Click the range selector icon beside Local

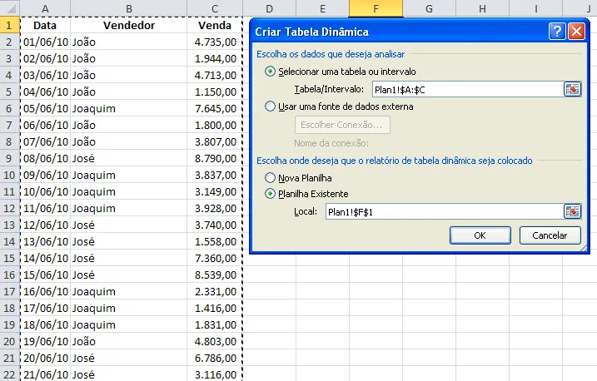(572, 211)
